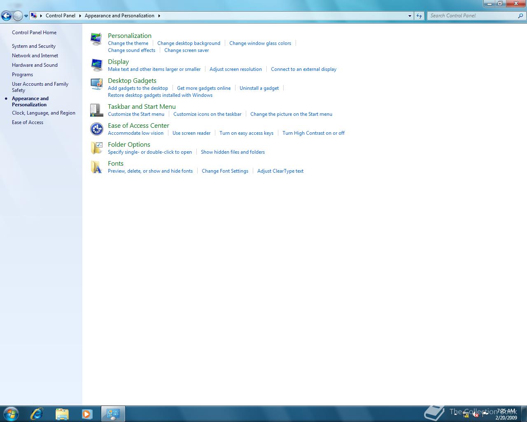Click Add gadgets to the desktop
The height and width of the screenshot is (422, 527).
138,88
